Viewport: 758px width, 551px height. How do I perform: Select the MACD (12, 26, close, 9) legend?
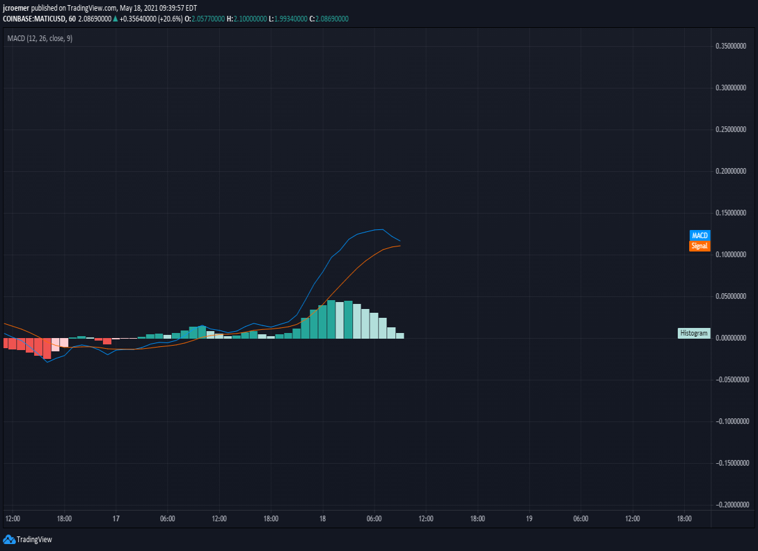40,39
